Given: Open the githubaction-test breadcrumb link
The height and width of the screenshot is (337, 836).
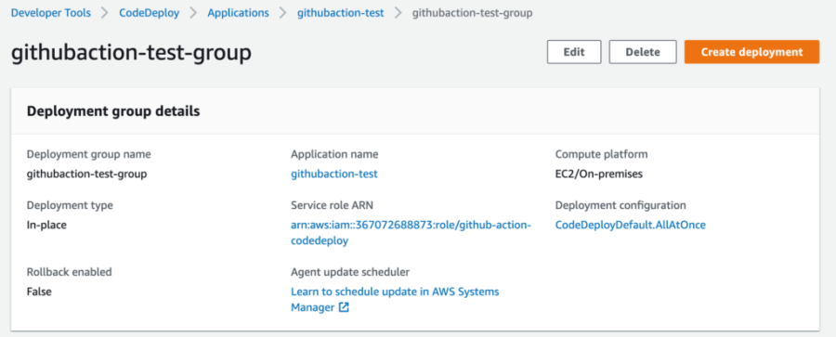Looking at the screenshot, I should click(340, 13).
